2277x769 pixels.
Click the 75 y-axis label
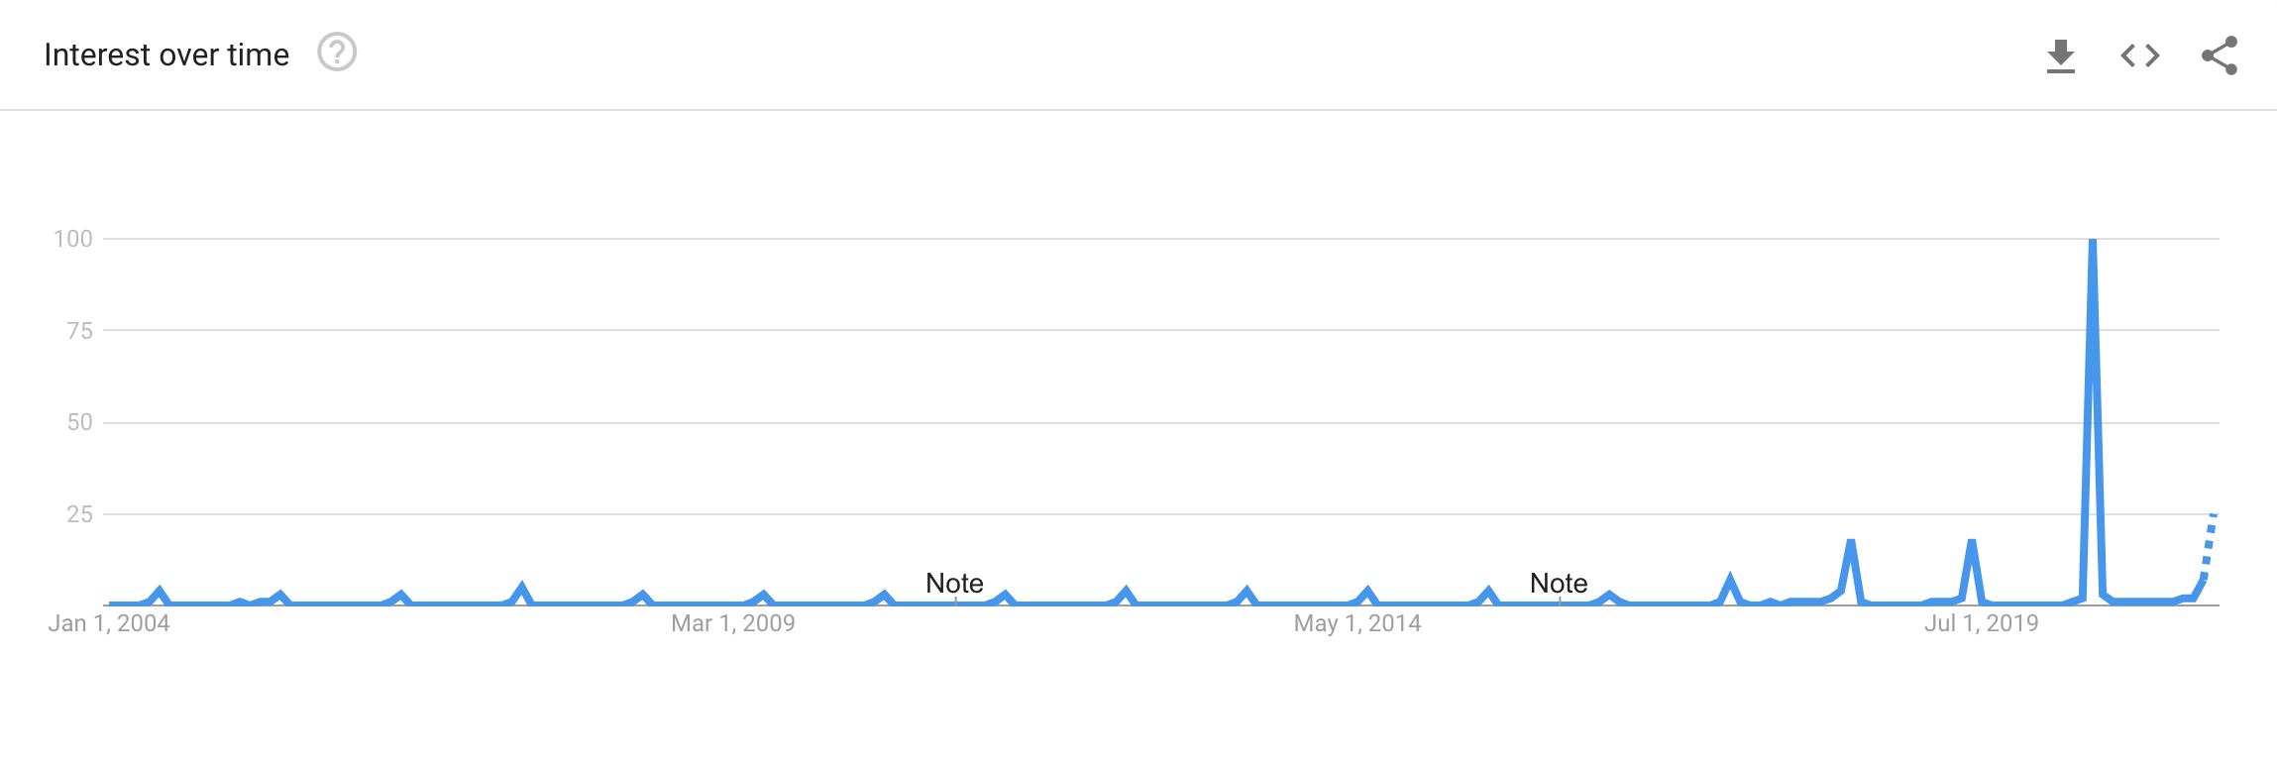point(80,331)
